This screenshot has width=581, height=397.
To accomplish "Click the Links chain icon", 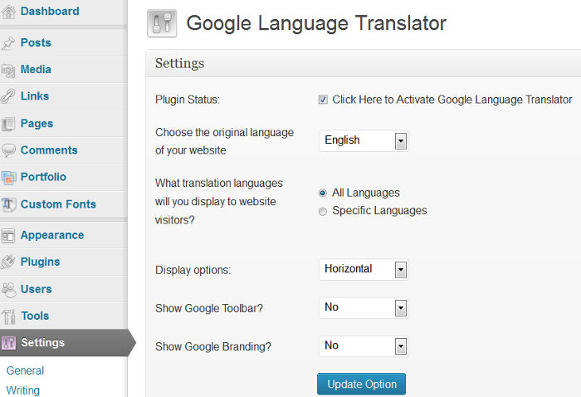I will 8,96.
